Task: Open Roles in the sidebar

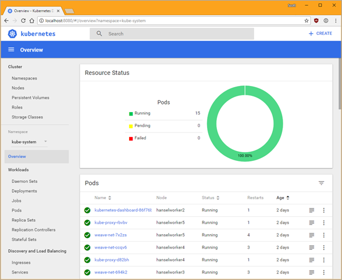Action: pyautogui.click(x=17, y=107)
